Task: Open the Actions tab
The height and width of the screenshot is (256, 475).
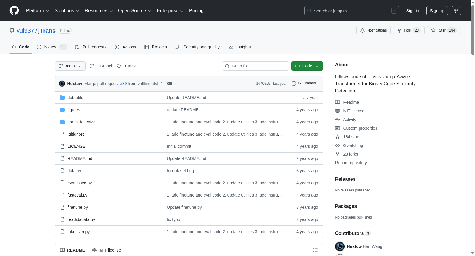Action: tap(125, 47)
